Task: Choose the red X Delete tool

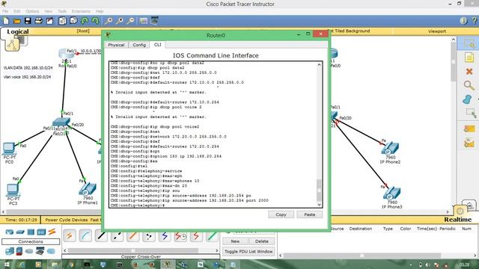Action: tap(469, 72)
